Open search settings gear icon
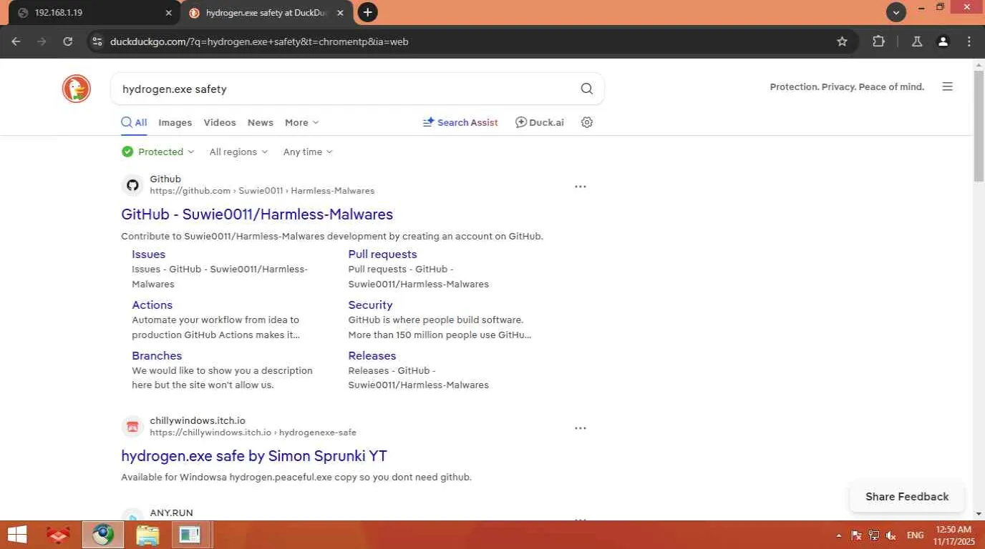 point(587,122)
